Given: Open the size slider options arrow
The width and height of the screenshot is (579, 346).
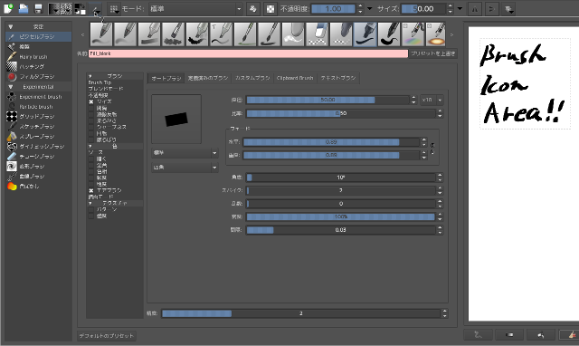Looking at the screenshot, I should (460, 9).
